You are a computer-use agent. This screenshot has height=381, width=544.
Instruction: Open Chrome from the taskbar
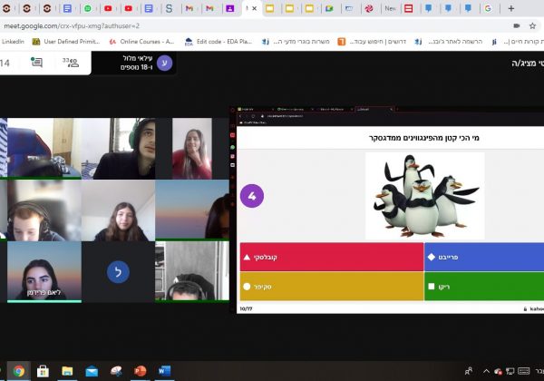point(19,371)
